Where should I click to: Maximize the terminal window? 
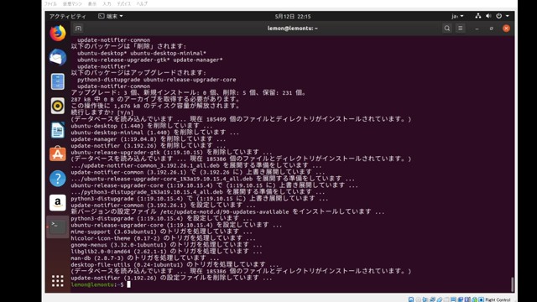pos(492,29)
